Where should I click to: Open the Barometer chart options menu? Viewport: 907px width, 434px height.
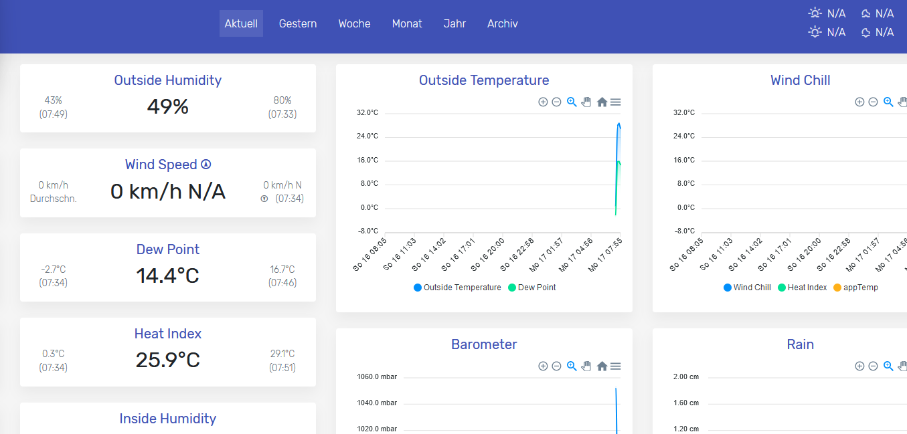point(615,366)
